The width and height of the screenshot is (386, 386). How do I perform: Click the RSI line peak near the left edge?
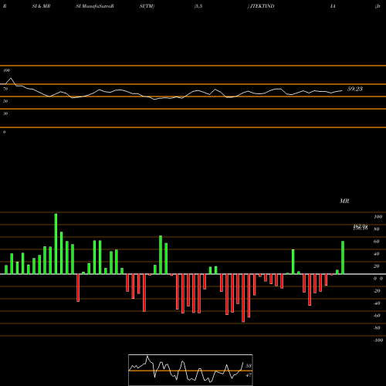11,78
